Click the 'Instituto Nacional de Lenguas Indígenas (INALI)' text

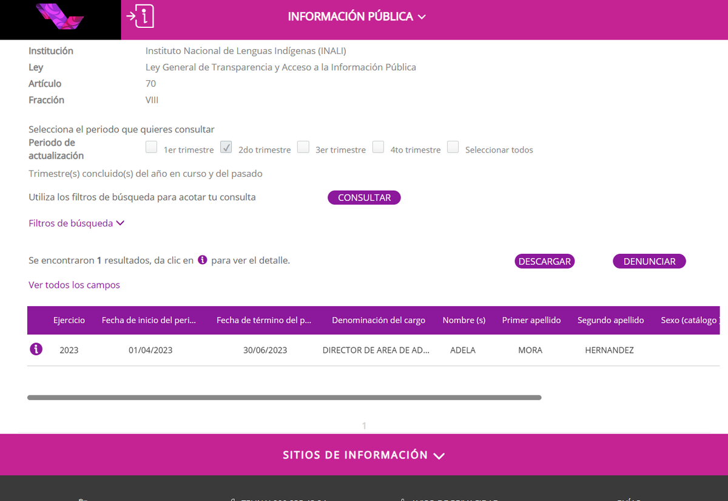click(x=246, y=51)
